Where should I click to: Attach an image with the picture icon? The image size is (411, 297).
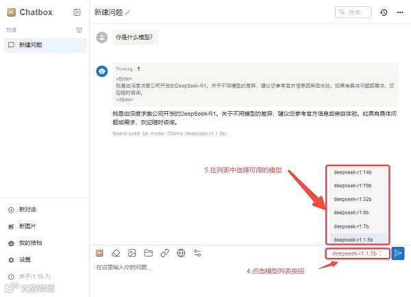tap(132, 253)
